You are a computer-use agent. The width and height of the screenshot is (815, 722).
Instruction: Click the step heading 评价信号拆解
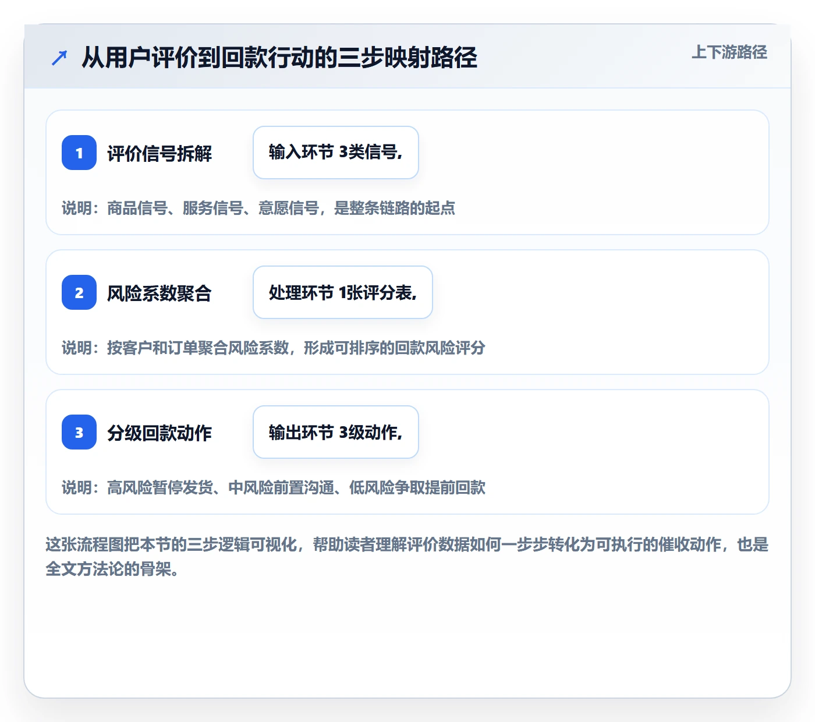(x=160, y=154)
